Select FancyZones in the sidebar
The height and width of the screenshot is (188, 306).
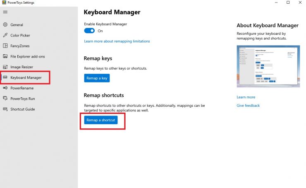(x=20, y=46)
